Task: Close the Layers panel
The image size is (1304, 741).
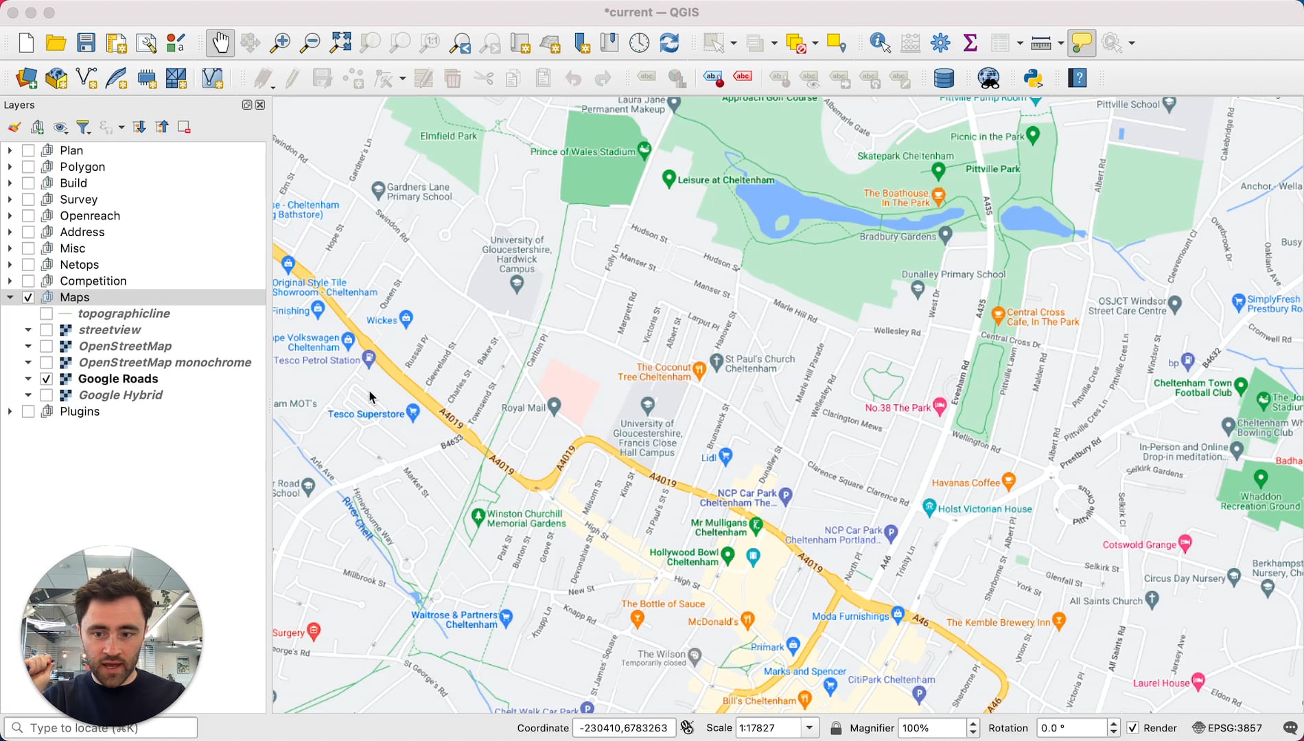Action: (x=260, y=105)
